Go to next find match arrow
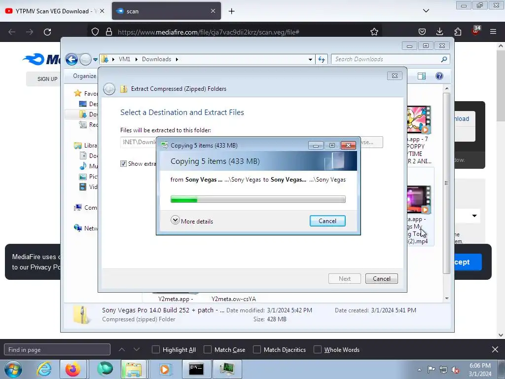The width and height of the screenshot is (505, 379). point(137,349)
